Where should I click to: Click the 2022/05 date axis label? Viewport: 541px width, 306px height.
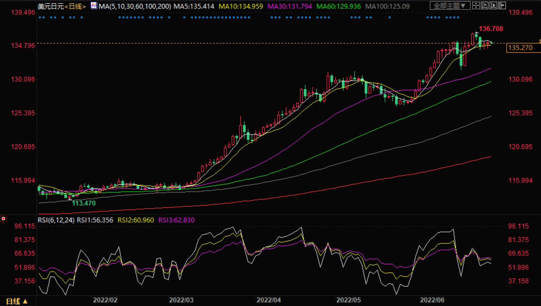tap(349, 300)
